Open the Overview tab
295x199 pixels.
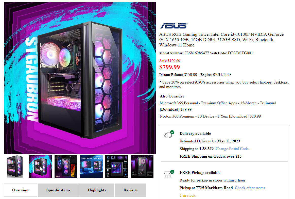(x=21, y=190)
